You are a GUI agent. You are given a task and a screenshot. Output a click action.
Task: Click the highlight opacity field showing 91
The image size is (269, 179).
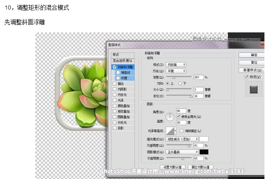pyautogui.click(x=199, y=145)
